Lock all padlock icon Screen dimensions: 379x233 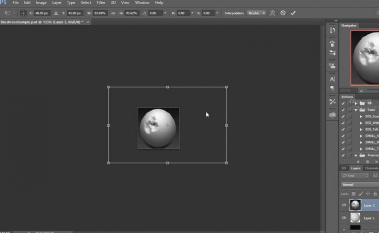tap(375, 194)
